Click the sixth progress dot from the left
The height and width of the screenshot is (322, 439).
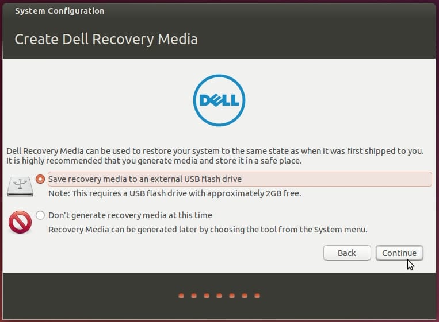pyautogui.click(x=245, y=296)
